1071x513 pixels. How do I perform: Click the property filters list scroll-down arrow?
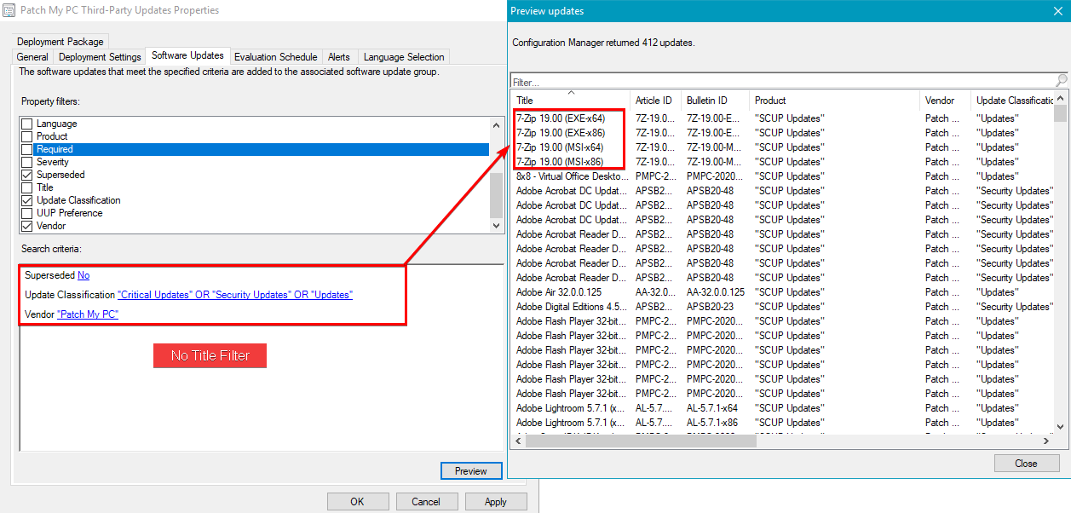[497, 226]
